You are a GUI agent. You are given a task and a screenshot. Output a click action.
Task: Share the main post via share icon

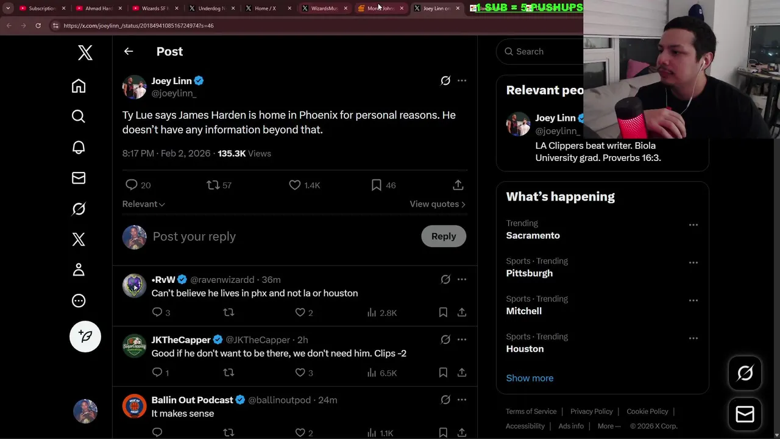(458, 185)
